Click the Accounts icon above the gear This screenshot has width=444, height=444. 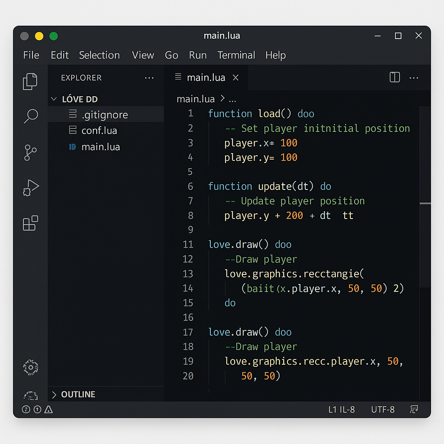[x=30, y=395]
